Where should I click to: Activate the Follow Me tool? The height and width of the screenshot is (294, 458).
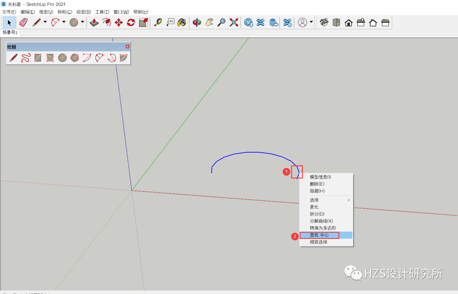[106, 22]
